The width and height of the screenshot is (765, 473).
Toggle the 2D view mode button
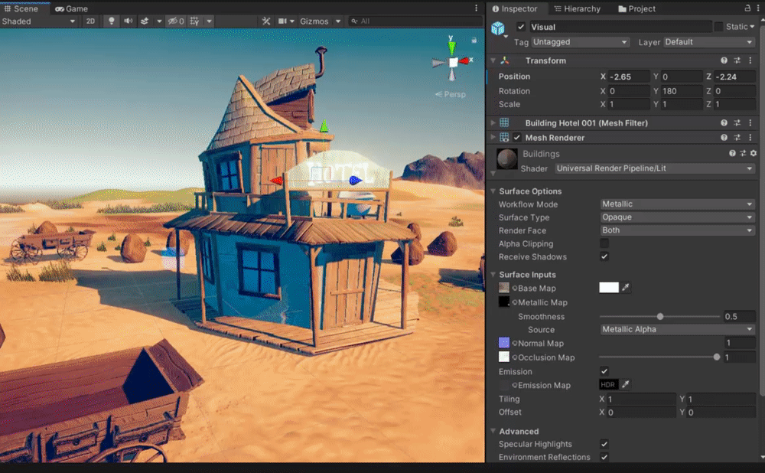tap(90, 21)
